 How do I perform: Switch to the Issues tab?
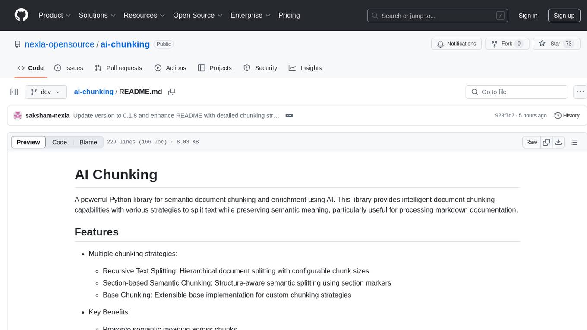69,68
